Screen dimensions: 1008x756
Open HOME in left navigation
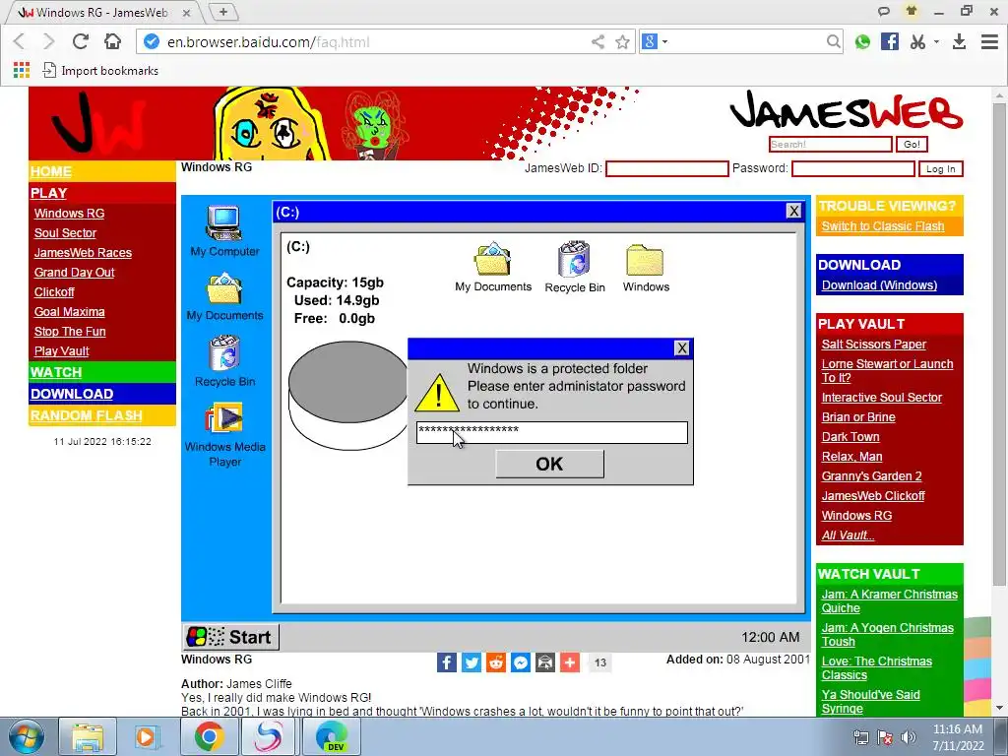[x=51, y=171]
